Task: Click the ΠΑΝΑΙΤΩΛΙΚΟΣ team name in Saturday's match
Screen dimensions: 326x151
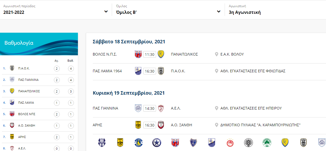Action: pos(184,54)
